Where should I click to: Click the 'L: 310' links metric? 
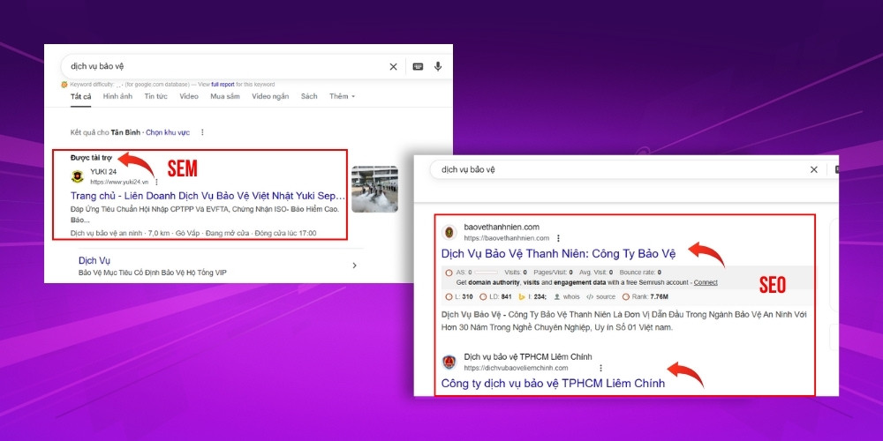pos(459,297)
